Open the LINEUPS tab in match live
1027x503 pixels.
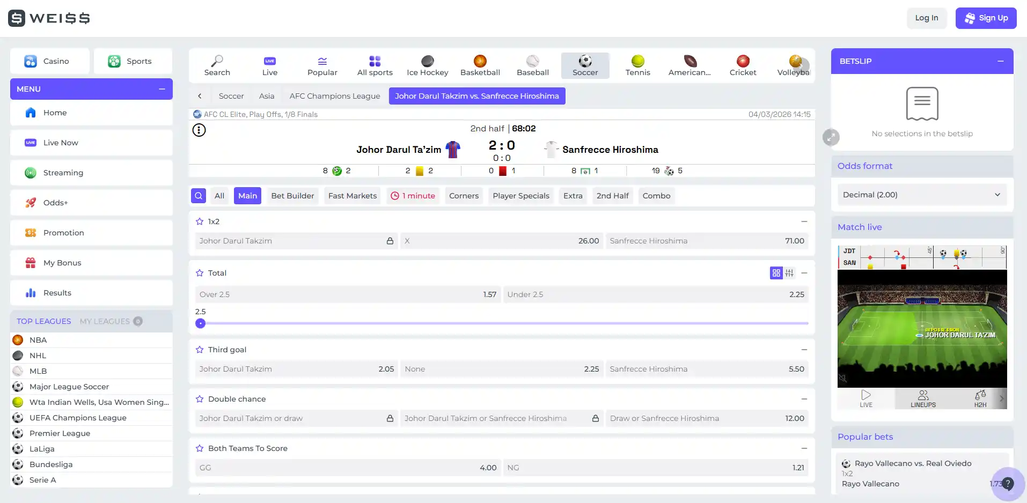(x=923, y=398)
